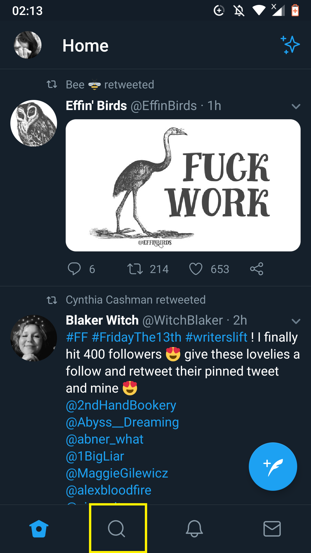Tap the sparkle icon for timeline options

[x=290, y=45]
